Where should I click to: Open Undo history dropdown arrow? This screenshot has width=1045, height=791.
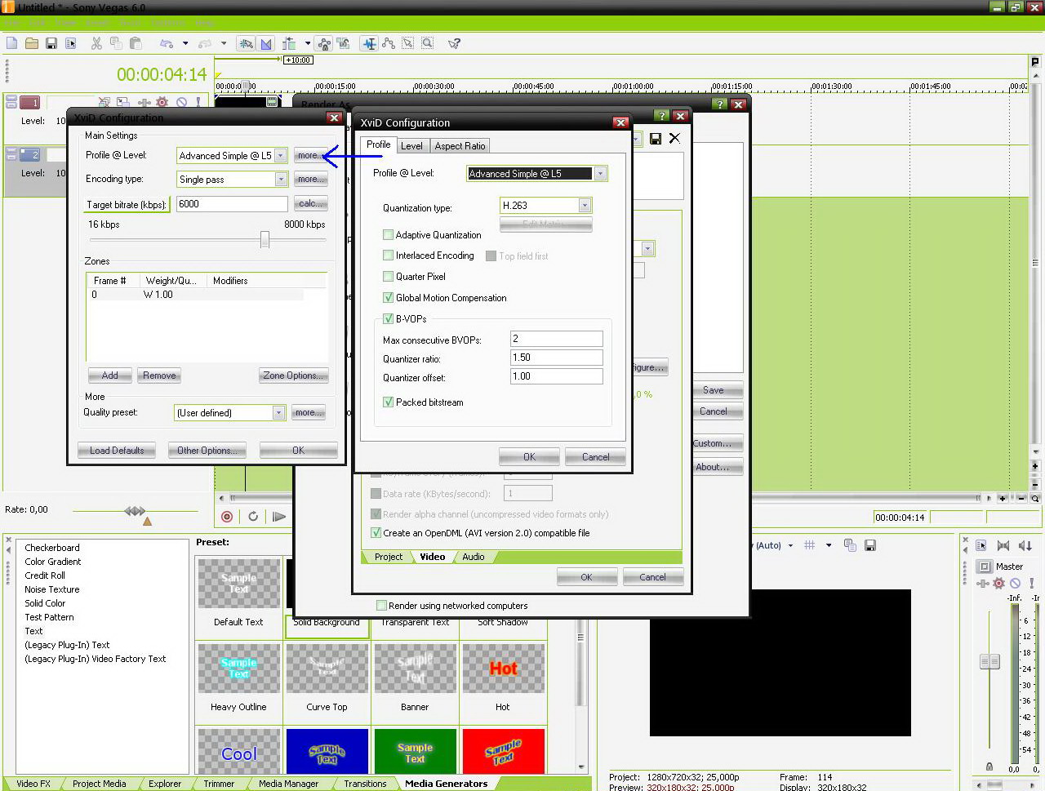click(185, 43)
